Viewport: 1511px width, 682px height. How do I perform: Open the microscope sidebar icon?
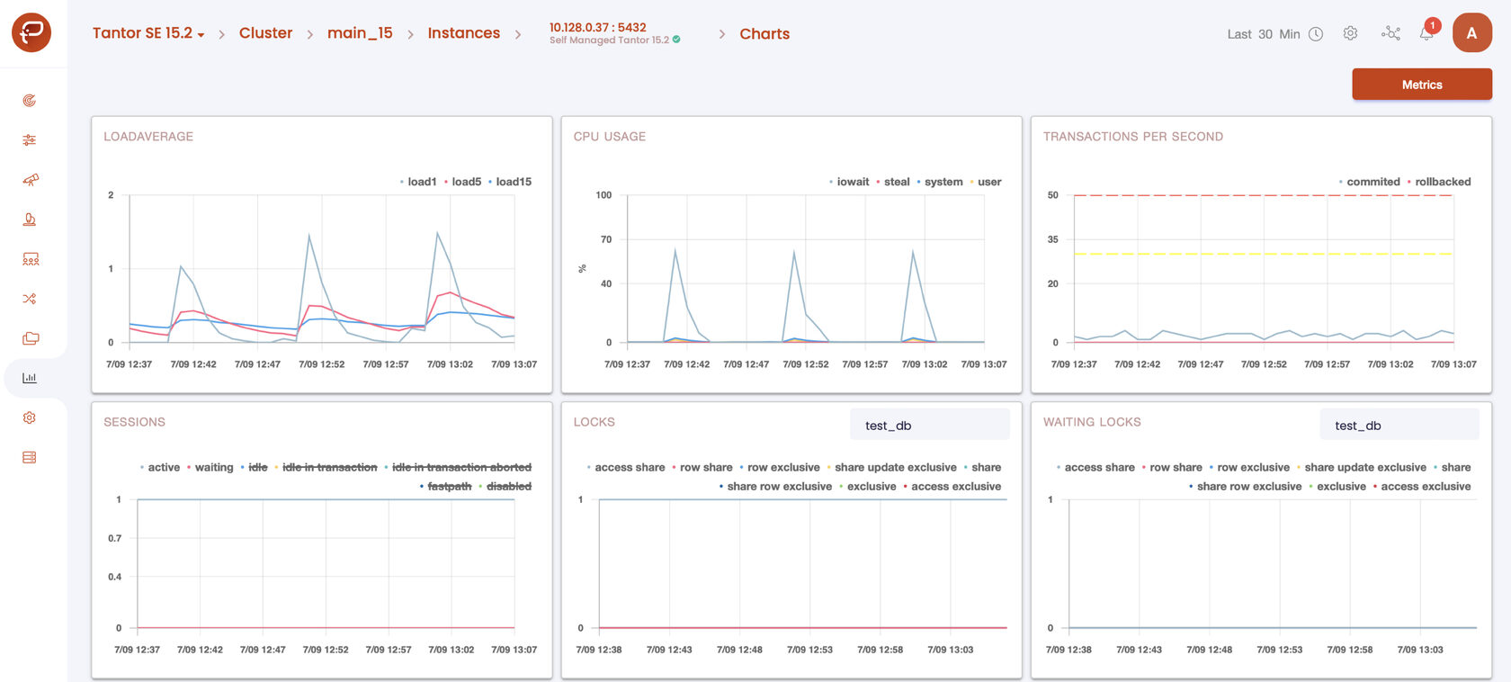pyautogui.click(x=30, y=220)
